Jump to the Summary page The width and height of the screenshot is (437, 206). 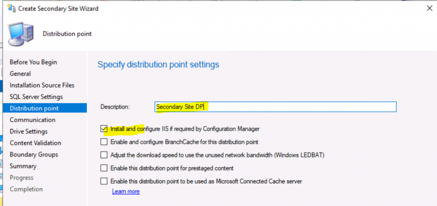click(23, 166)
